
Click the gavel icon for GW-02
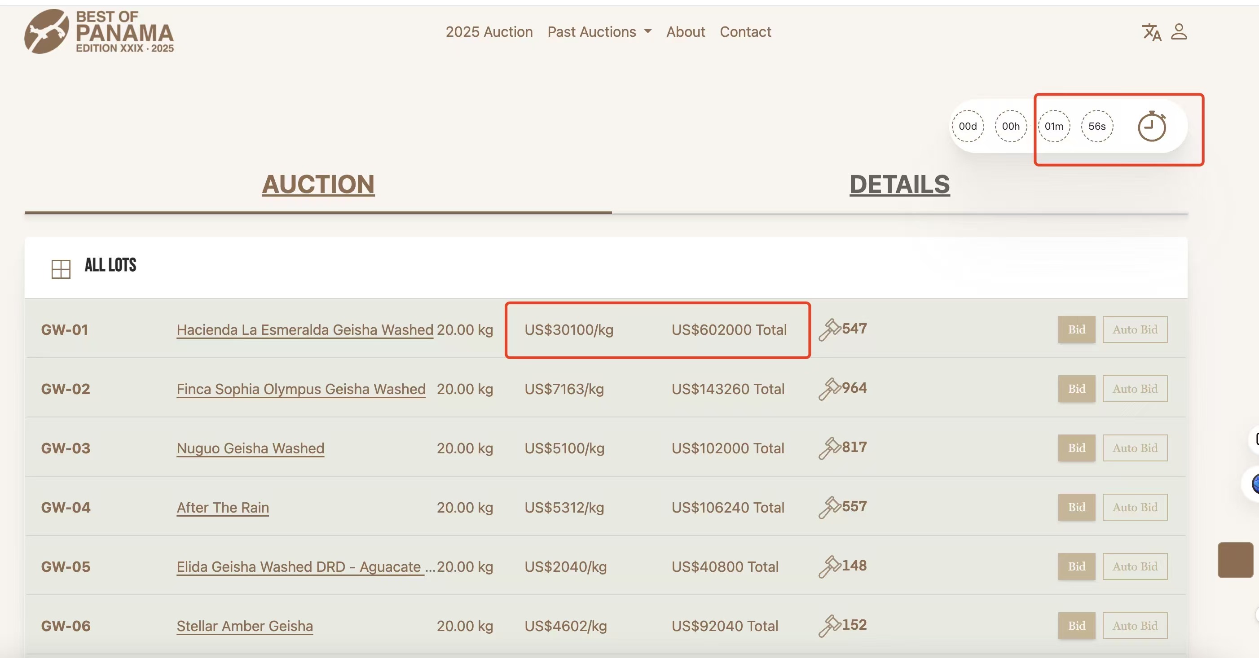[x=829, y=389]
